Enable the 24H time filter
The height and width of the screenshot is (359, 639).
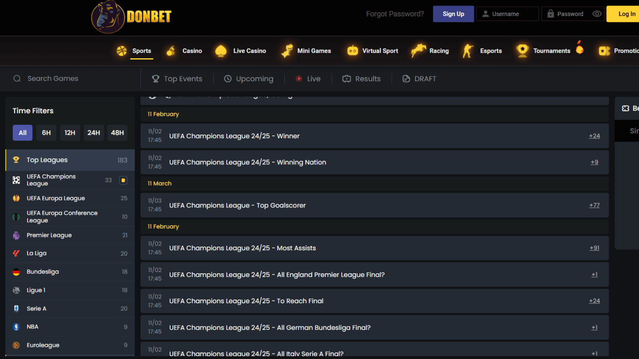tap(93, 133)
